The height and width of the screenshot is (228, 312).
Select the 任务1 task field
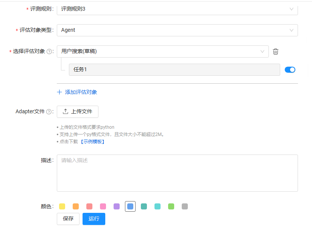[x=174, y=70]
